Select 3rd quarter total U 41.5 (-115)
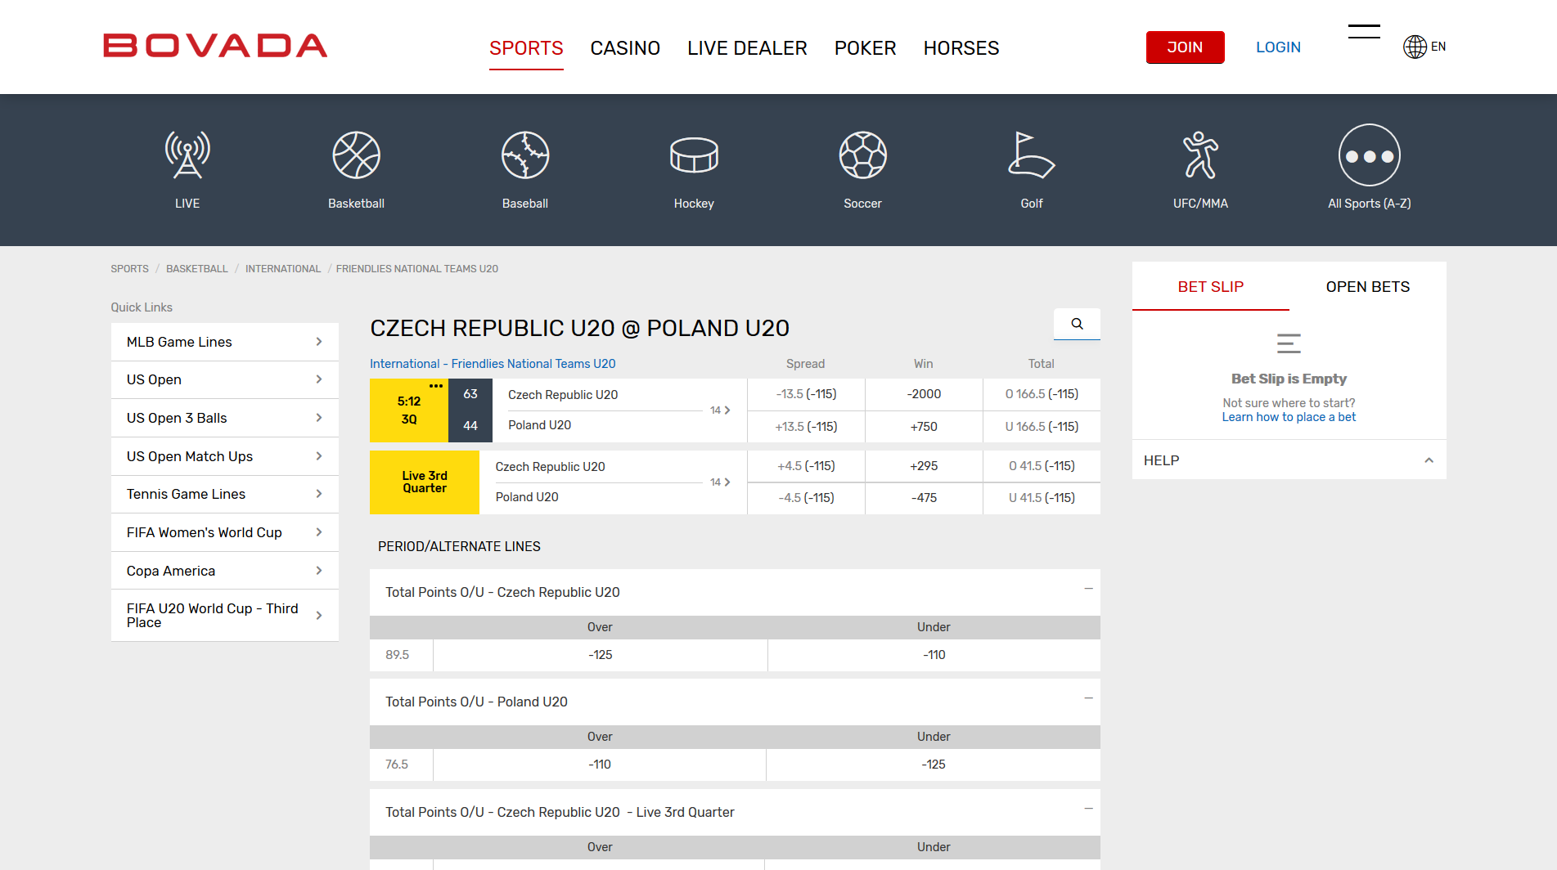1557x870 pixels. (1042, 498)
